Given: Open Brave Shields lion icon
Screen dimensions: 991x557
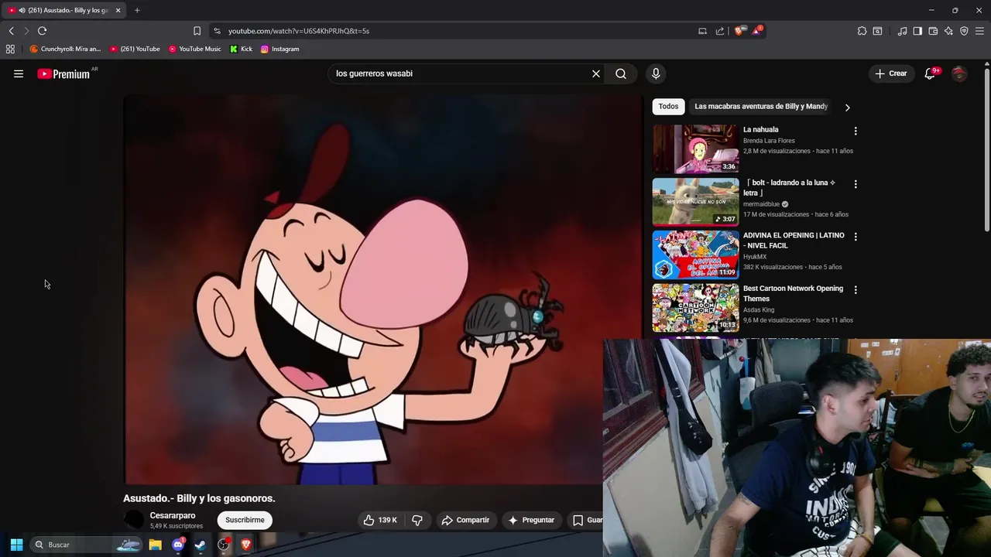Looking at the screenshot, I should (739, 31).
